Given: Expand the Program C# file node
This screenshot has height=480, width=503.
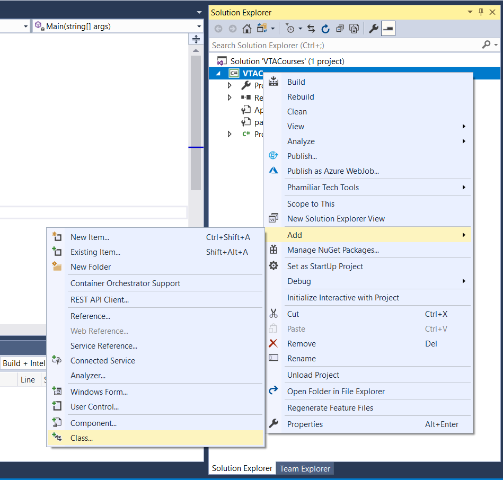Looking at the screenshot, I should [x=230, y=134].
